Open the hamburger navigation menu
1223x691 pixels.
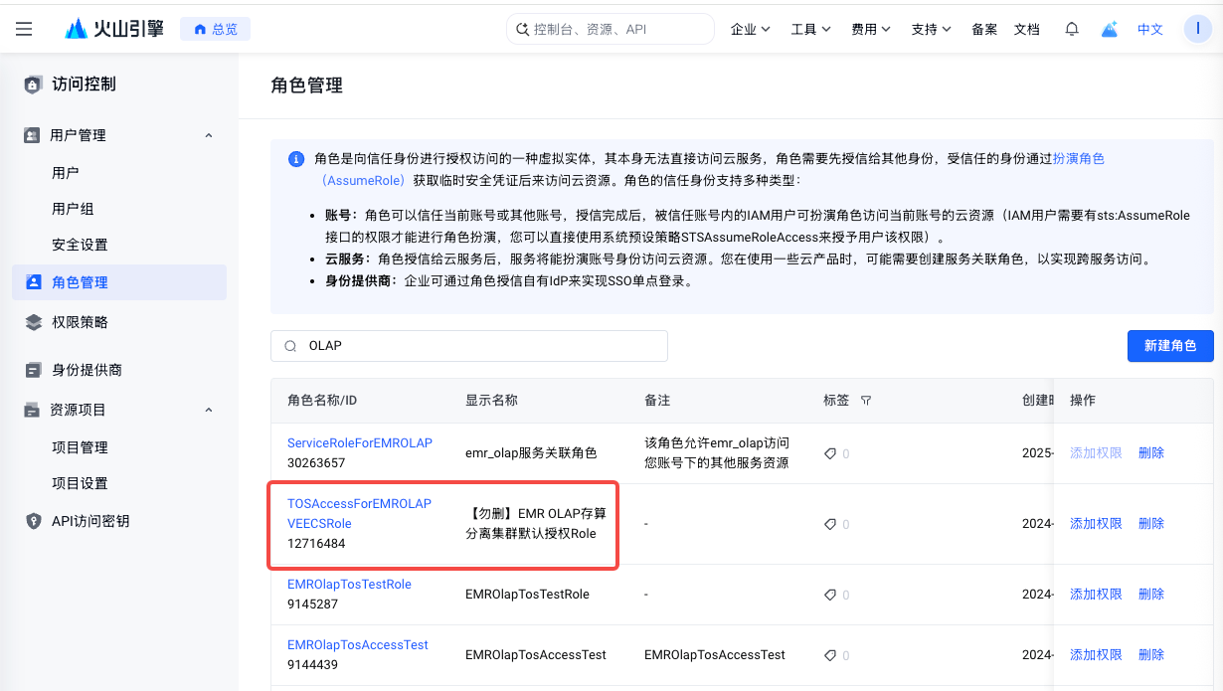click(24, 30)
